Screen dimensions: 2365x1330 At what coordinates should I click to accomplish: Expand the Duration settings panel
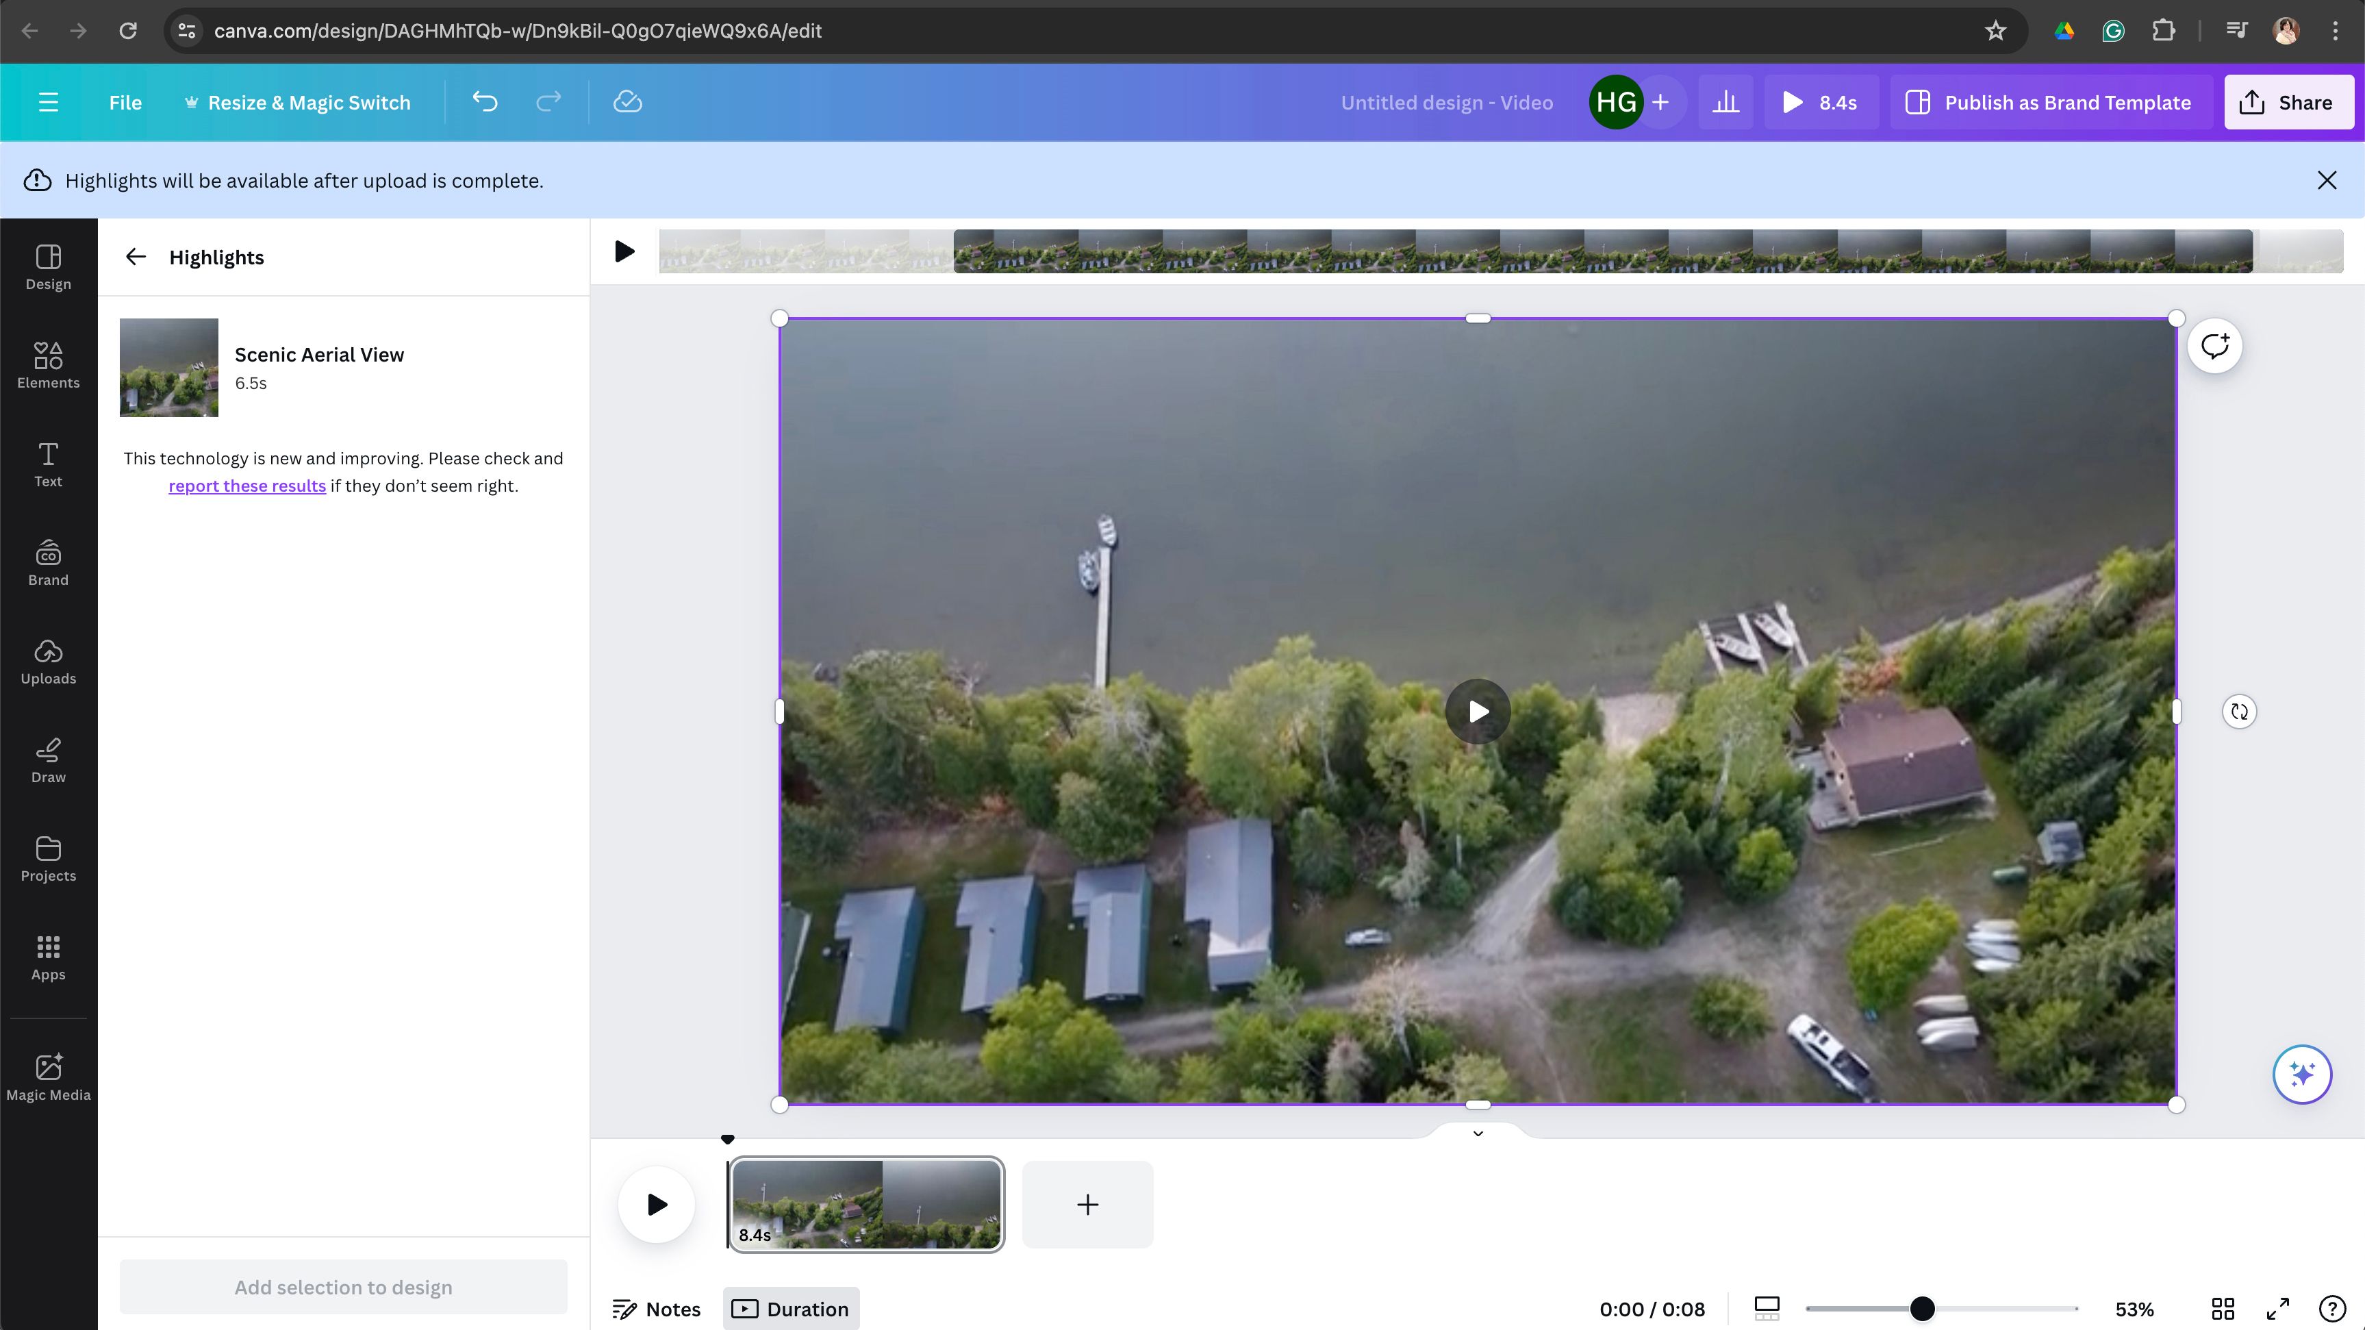[x=791, y=1309]
